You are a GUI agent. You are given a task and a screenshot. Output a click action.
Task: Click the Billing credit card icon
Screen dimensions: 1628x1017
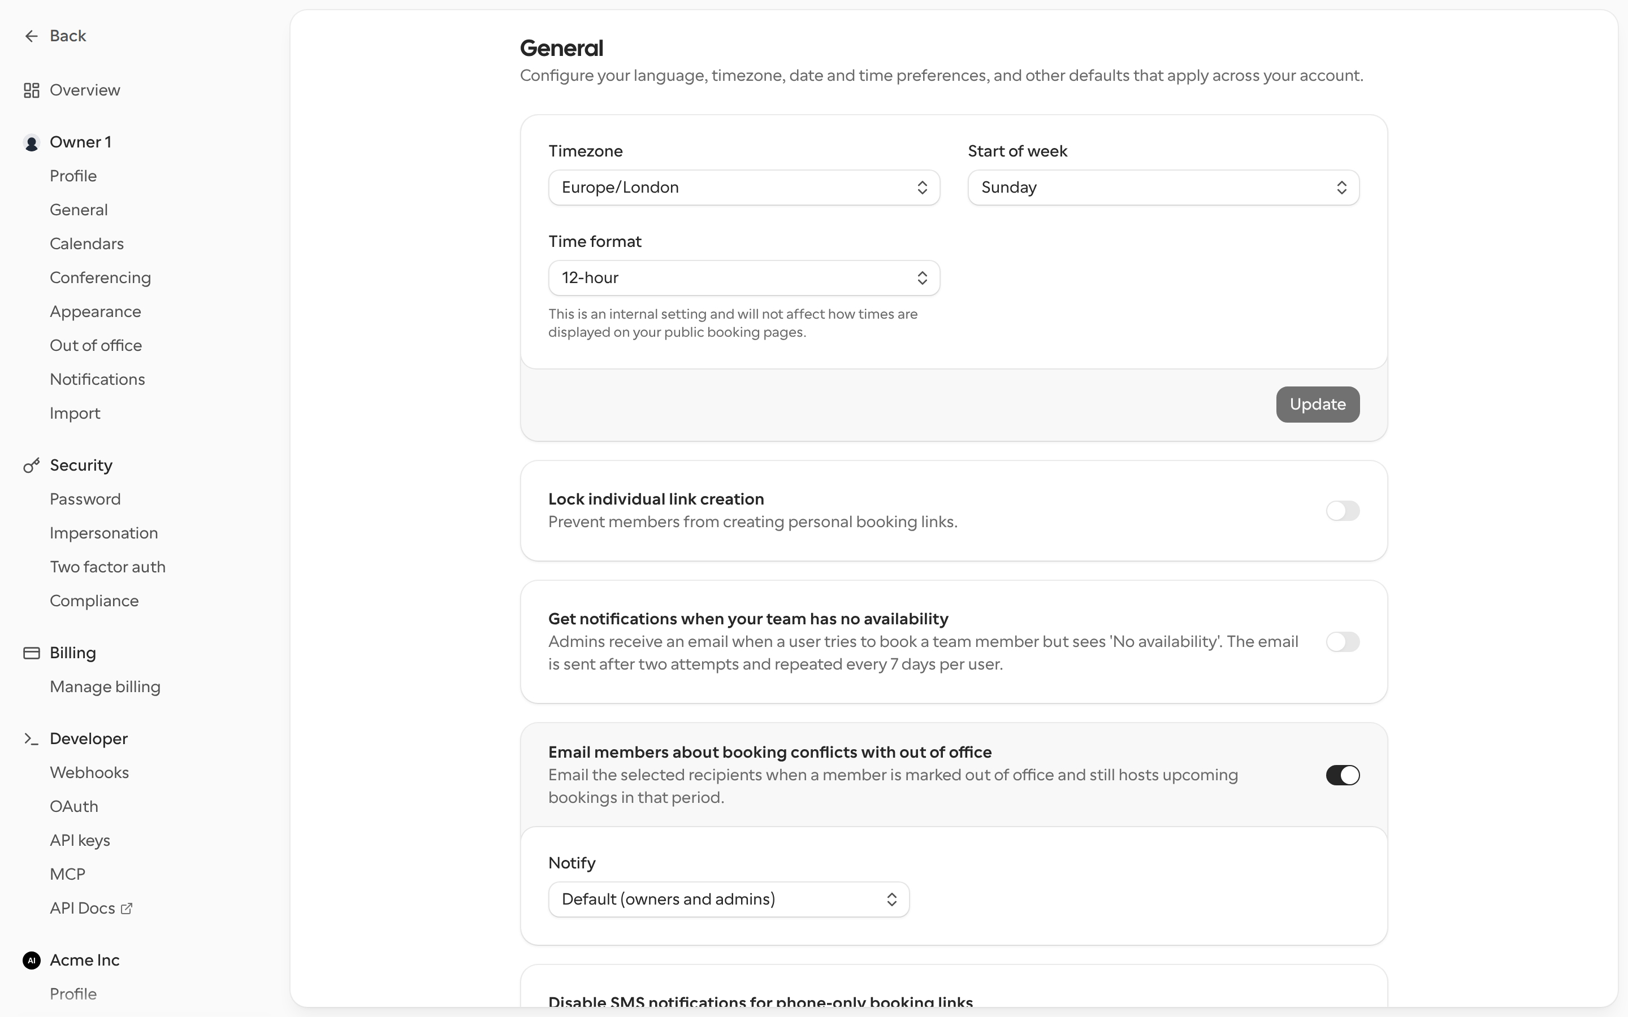click(31, 653)
